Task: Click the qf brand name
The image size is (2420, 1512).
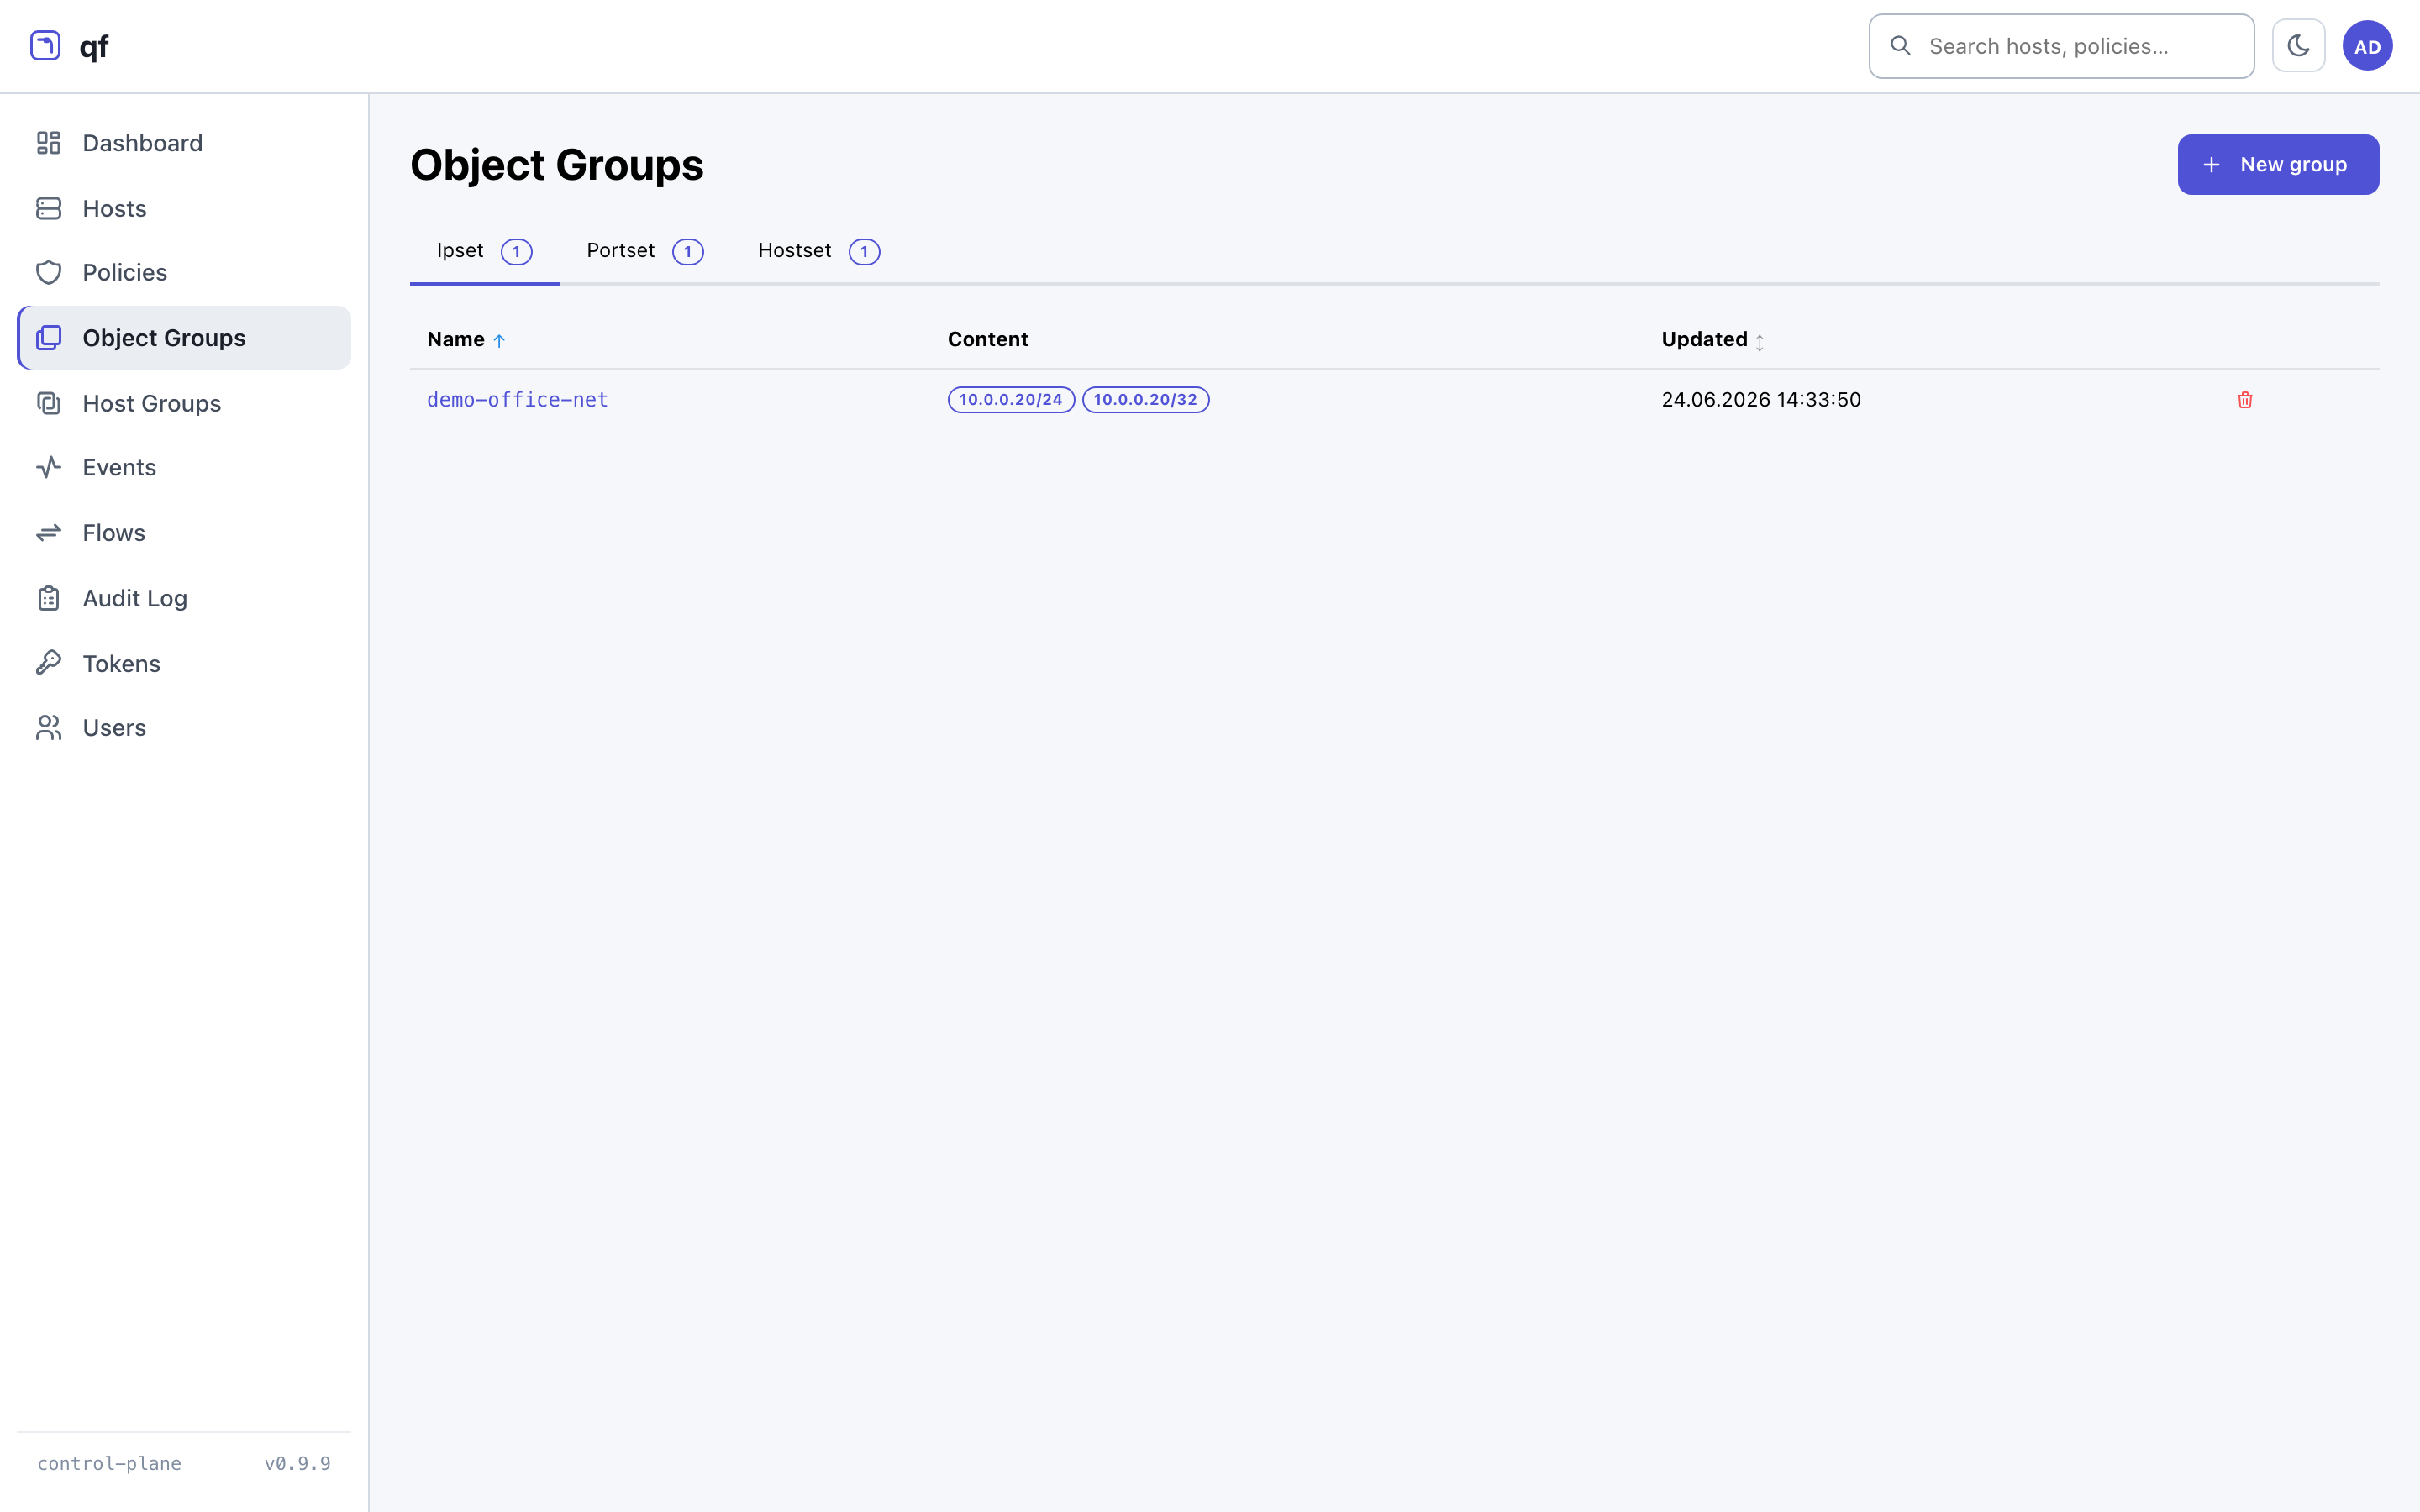Action: coord(94,47)
